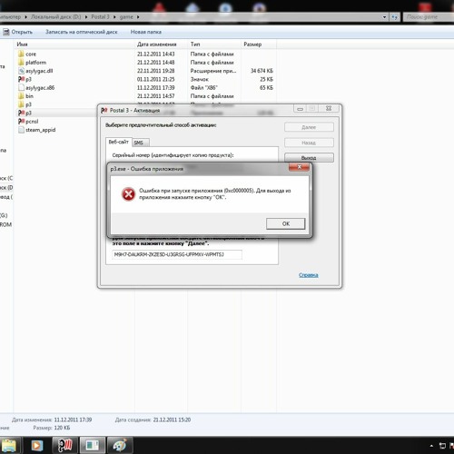
Task: Click the window taskbar icon beside Postal
Action: click(93, 445)
